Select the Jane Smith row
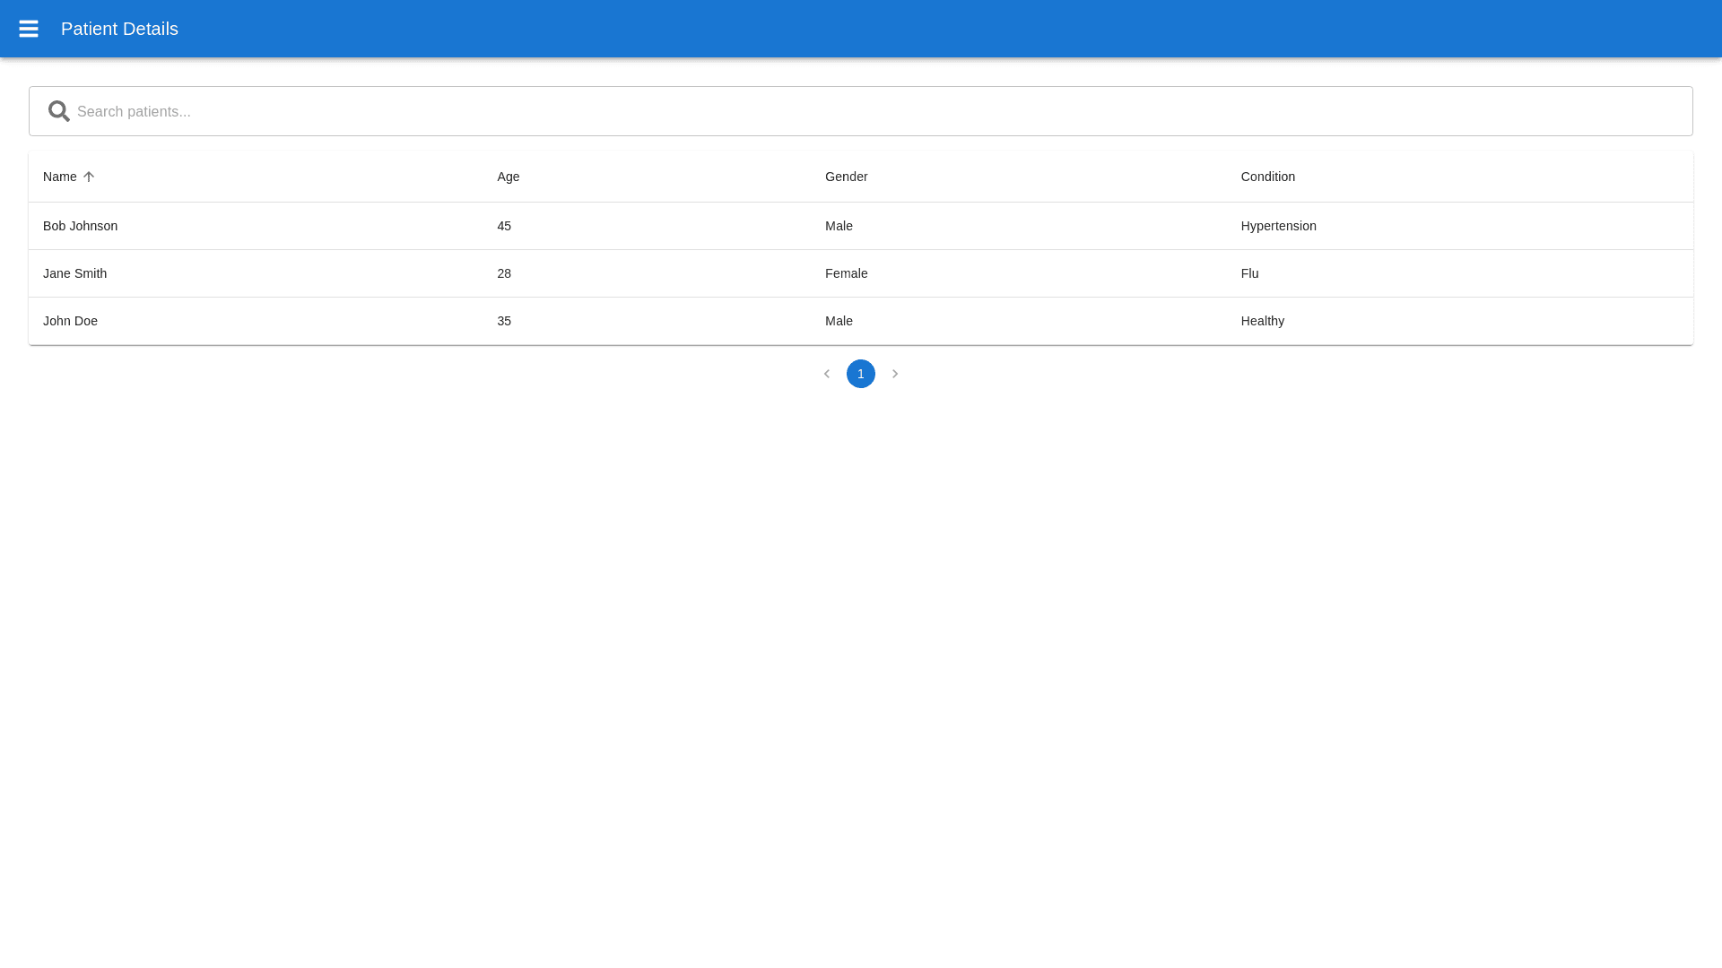 [x=75, y=273]
